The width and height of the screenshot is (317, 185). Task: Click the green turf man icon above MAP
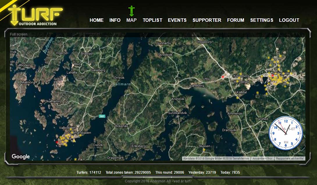tap(131, 11)
